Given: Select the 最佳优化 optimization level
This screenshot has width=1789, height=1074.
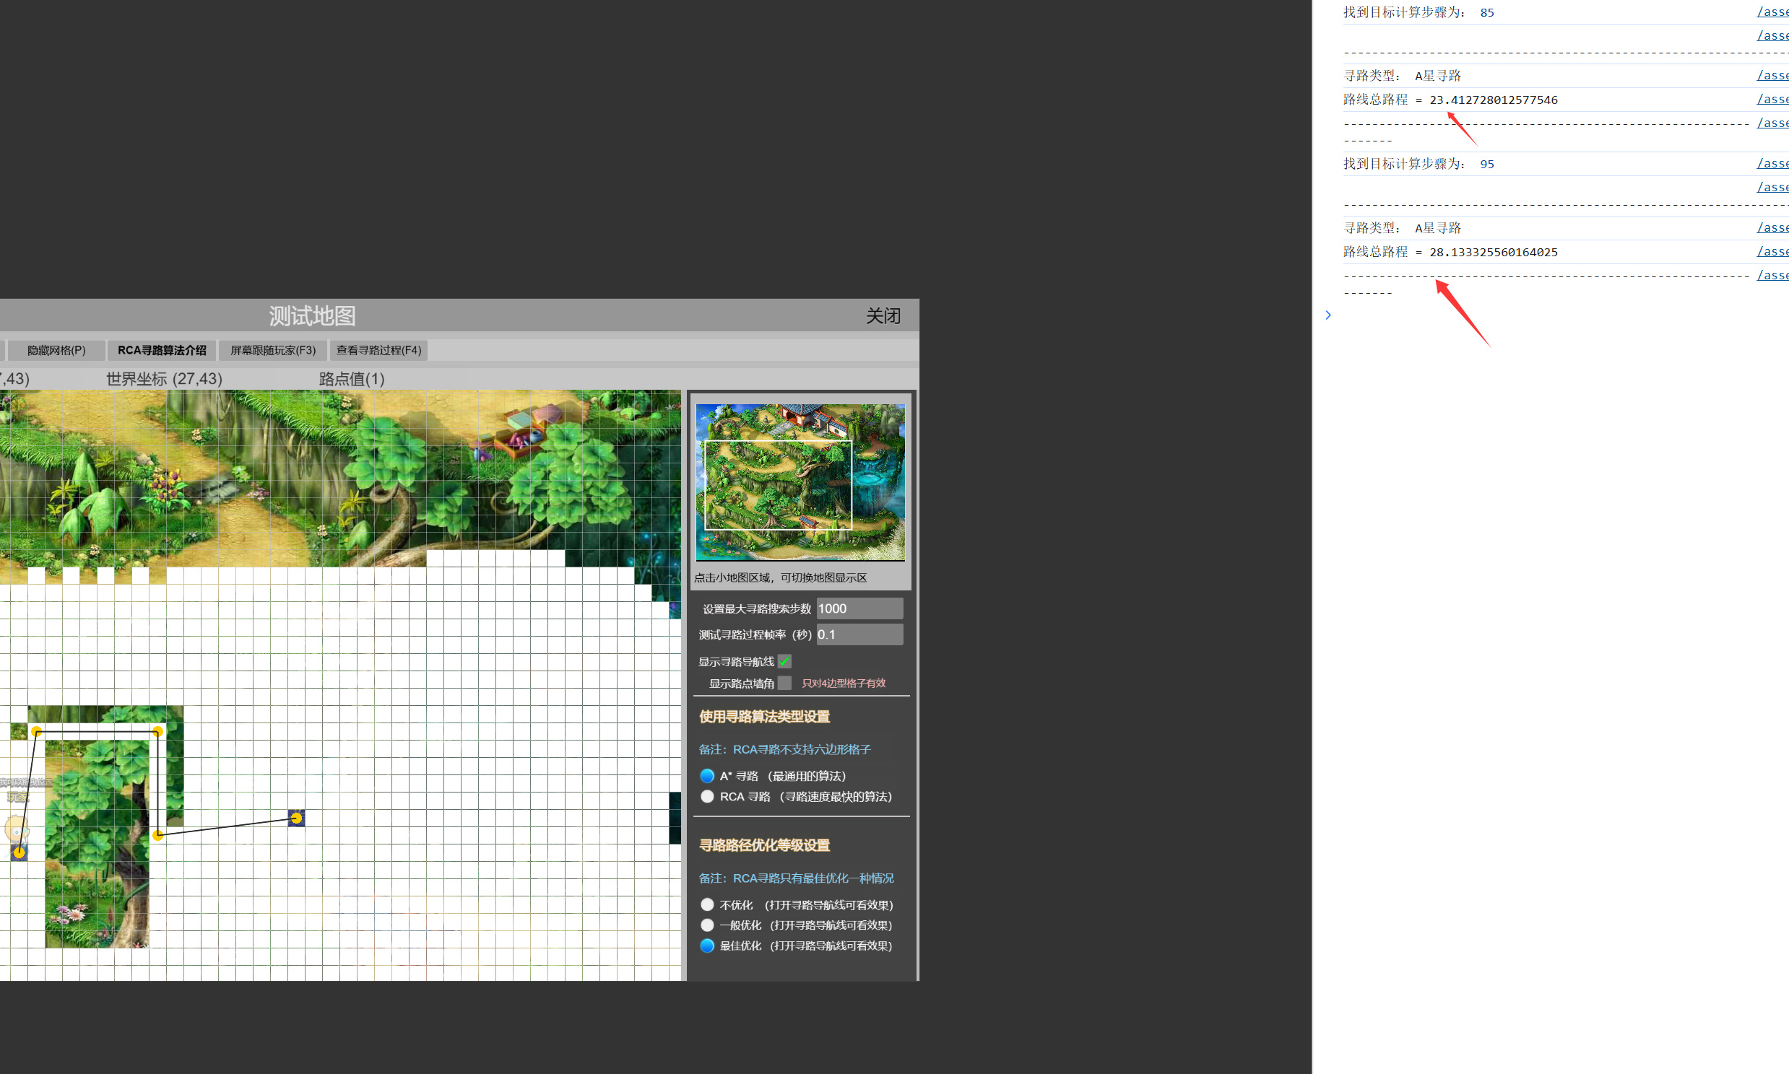Looking at the screenshot, I should coord(707,946).
